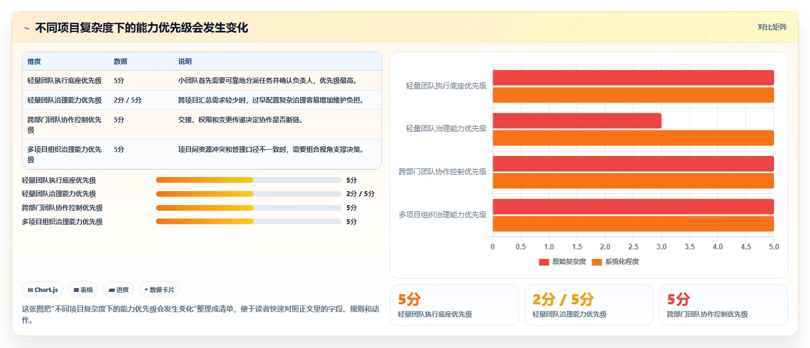
Task: Click chart axis label 多项目组织治理能力优先级
Action: coord(443,215)
